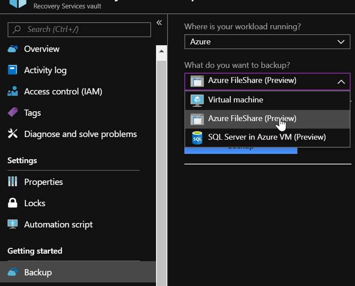Select Virtual machine from dropdown list
Image resolution: width=355 pixels, height=286 pixels.
click(x=235, y=100)
